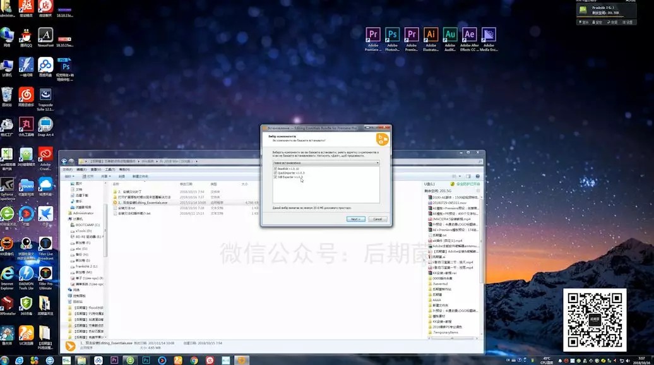The image size is (654, 365).
Task: Select the Internet Explorer desktop icon
Action: click(x=7, y=278)
